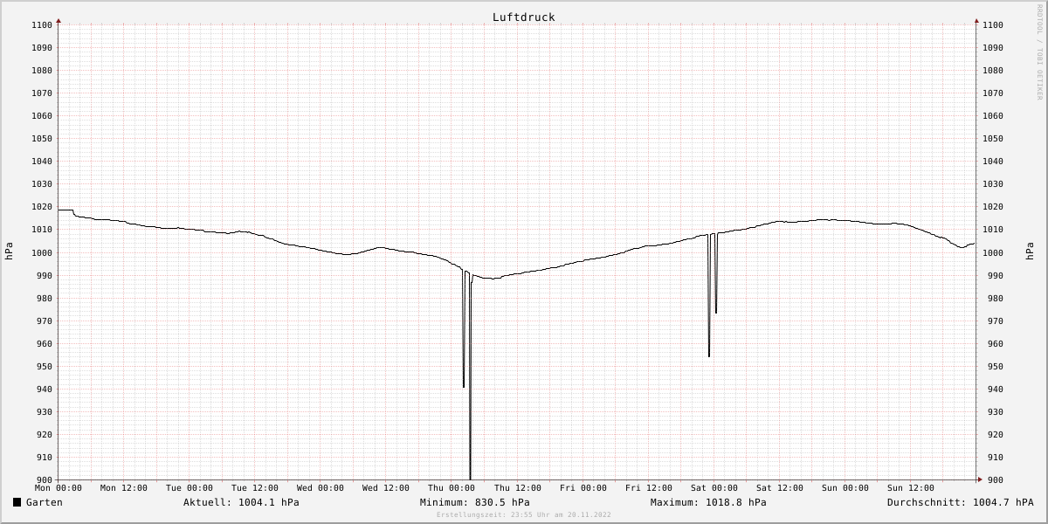The width and height of the screenshot is (1048, 524).
Task: Click the 940 tick label on left axis
Action: (x=45, y=390)
